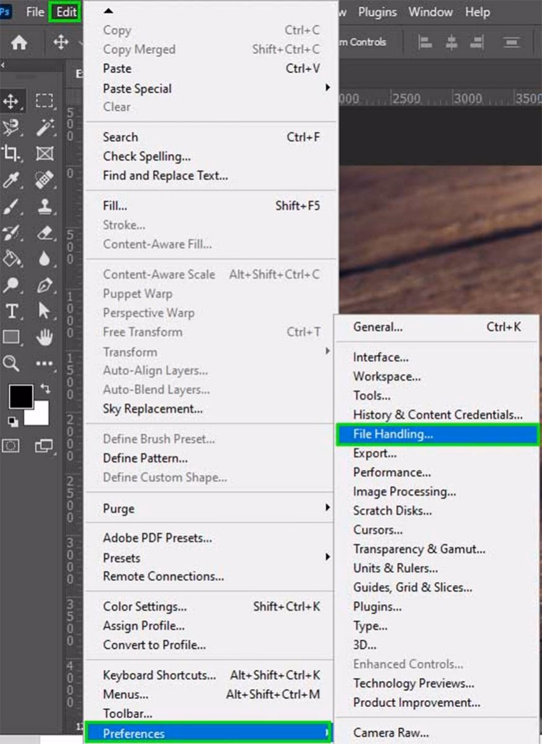Select the Eyedropper tool
This screenshot has height=744, width=542.
pyautogui.click(x=11, y=179)
